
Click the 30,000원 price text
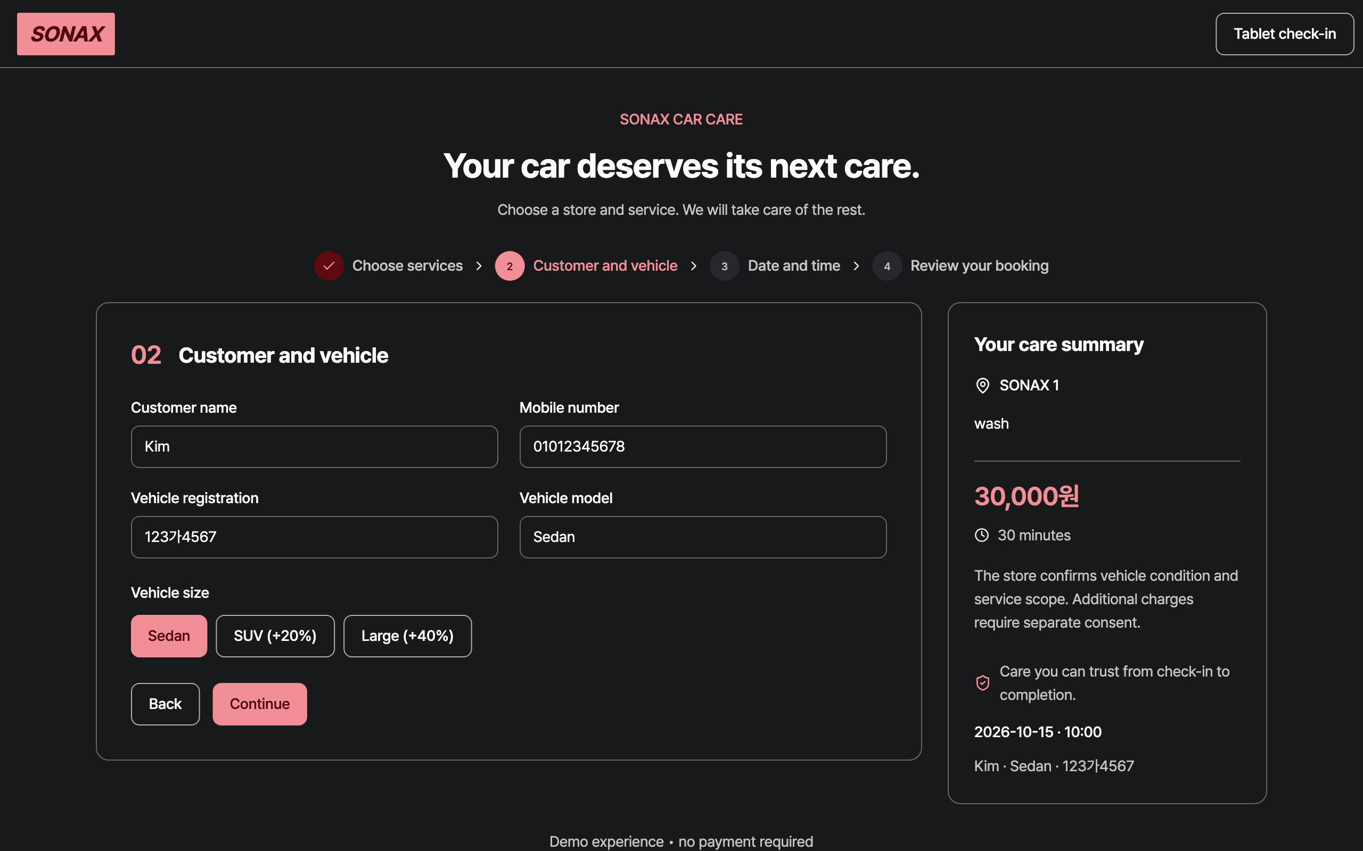(x=1027, y=496)
